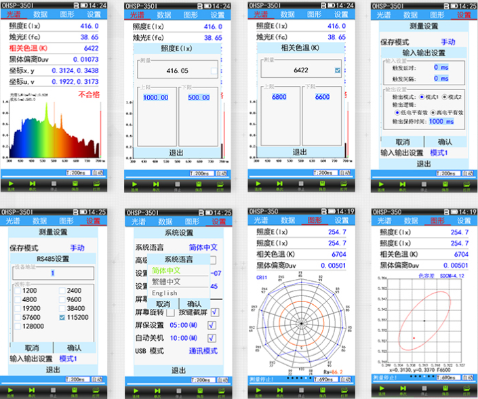Click the single-shot icon beneath the CRI radar chart

pos(279,390)
